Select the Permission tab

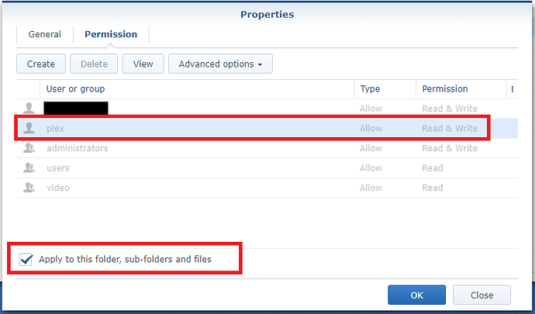[x=111, y=35]
